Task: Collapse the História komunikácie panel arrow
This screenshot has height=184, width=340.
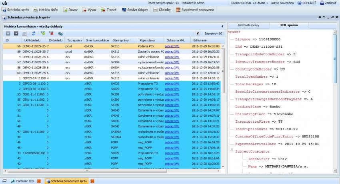Action: (x=222, y=26)
